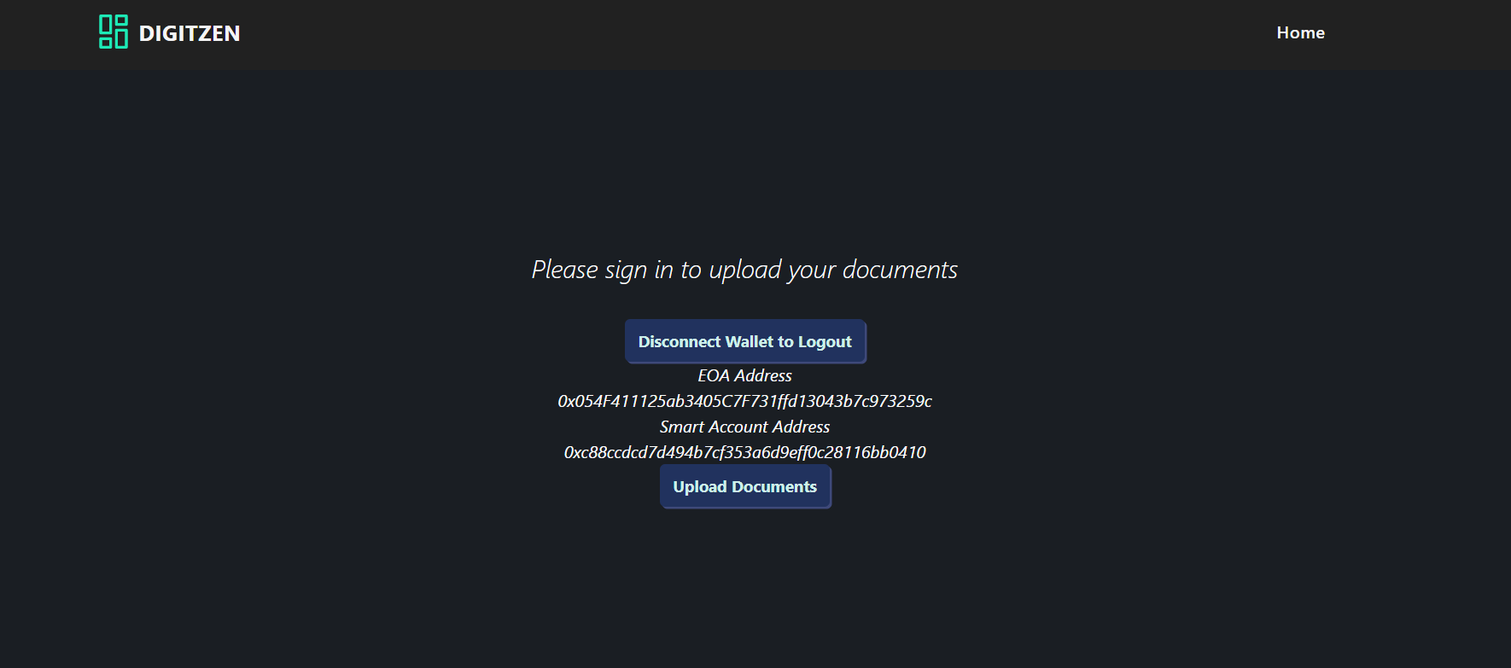Select the EOA address value 0x054F411...
Viewport: 1511px width, 668px height.
[x=745, y=401]
